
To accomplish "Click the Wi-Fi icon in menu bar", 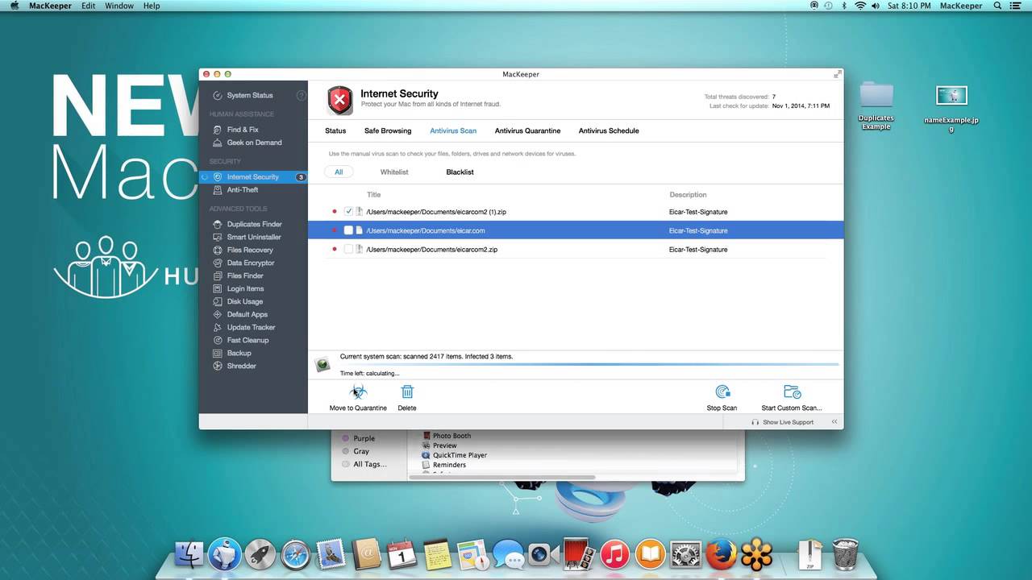I will (x=860, y=6).
